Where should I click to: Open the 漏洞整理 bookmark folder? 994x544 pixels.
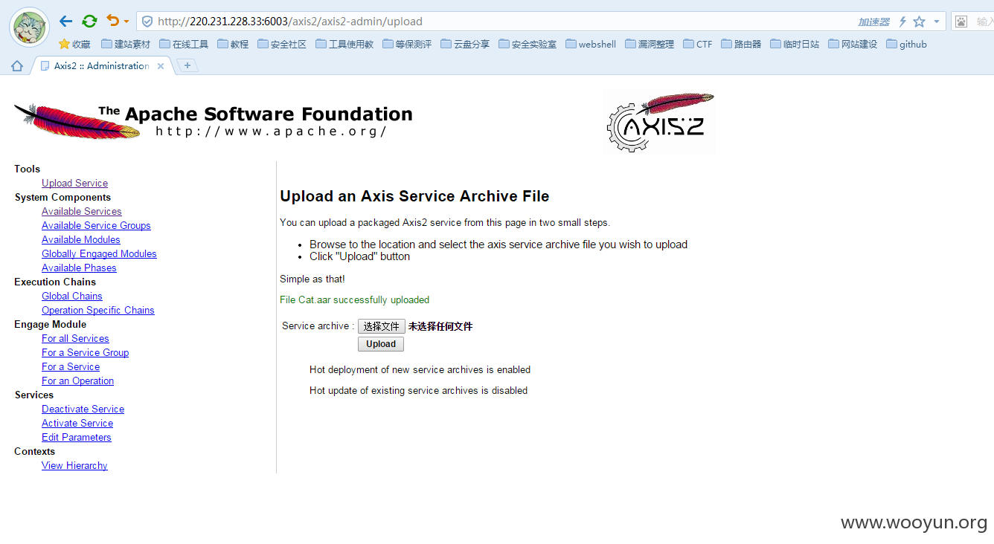pyautogui.click(x=650, y=44)
